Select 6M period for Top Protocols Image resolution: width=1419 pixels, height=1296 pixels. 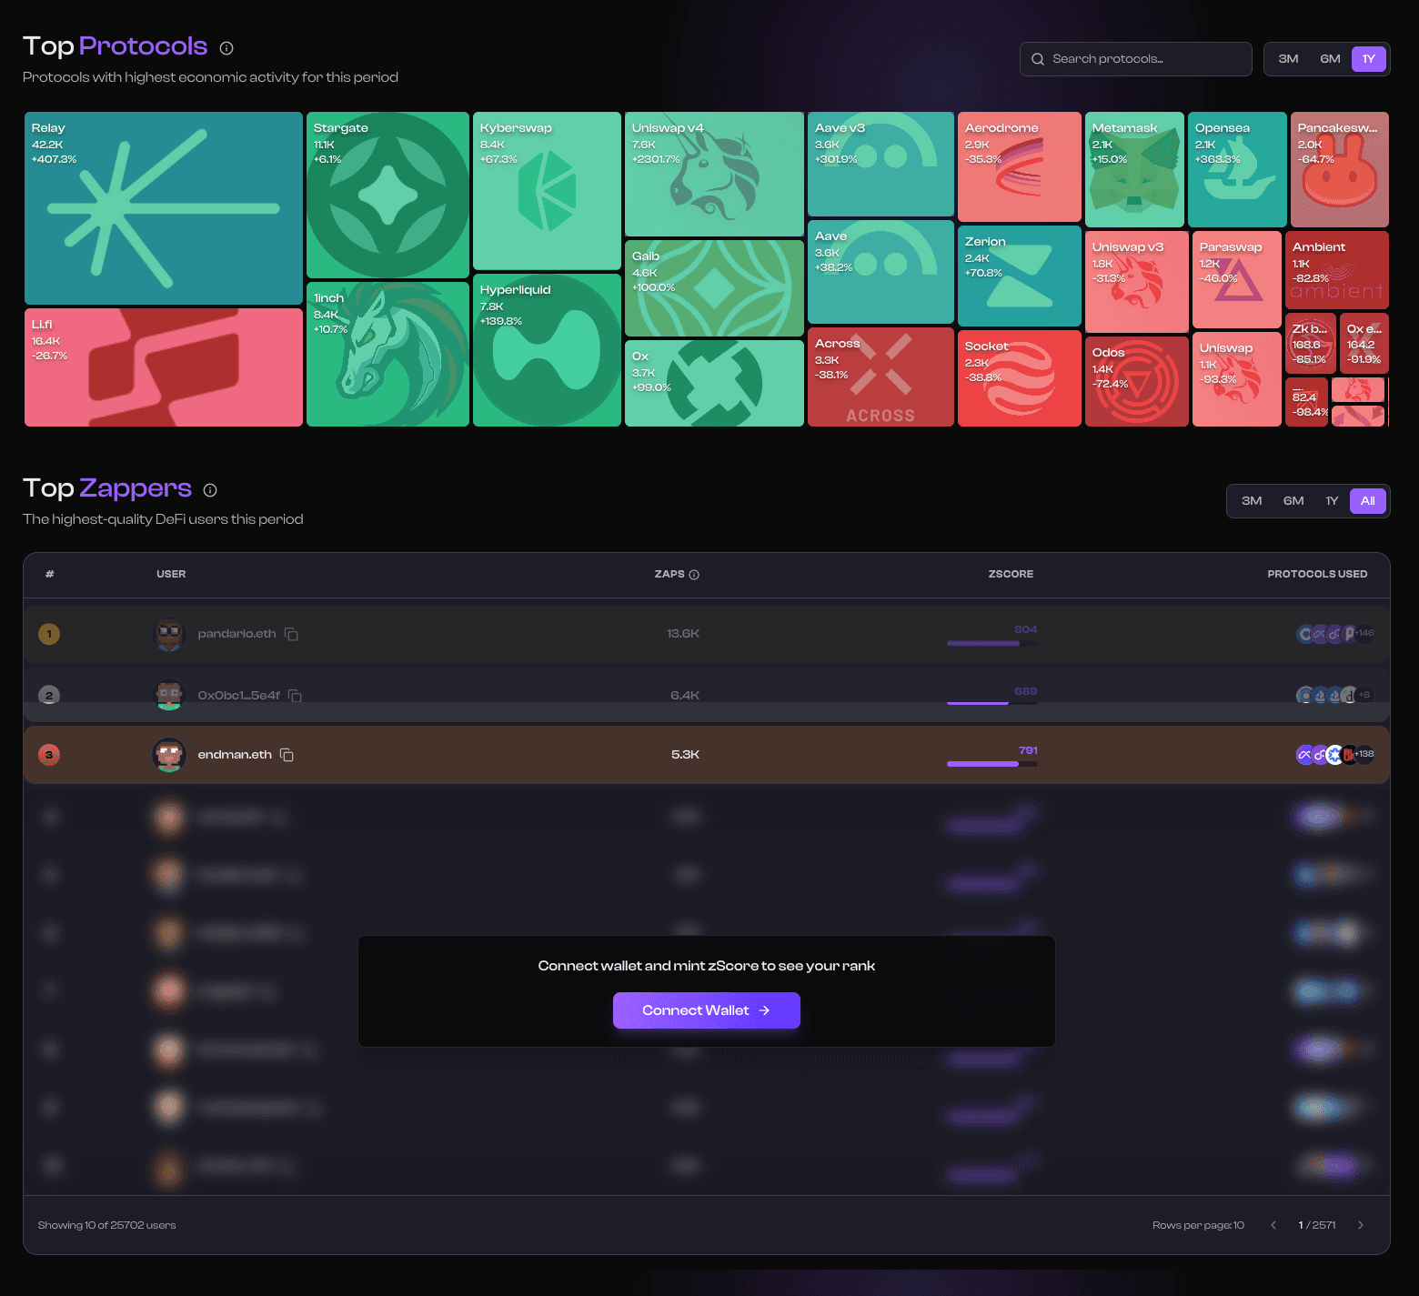pos(1330,59)
